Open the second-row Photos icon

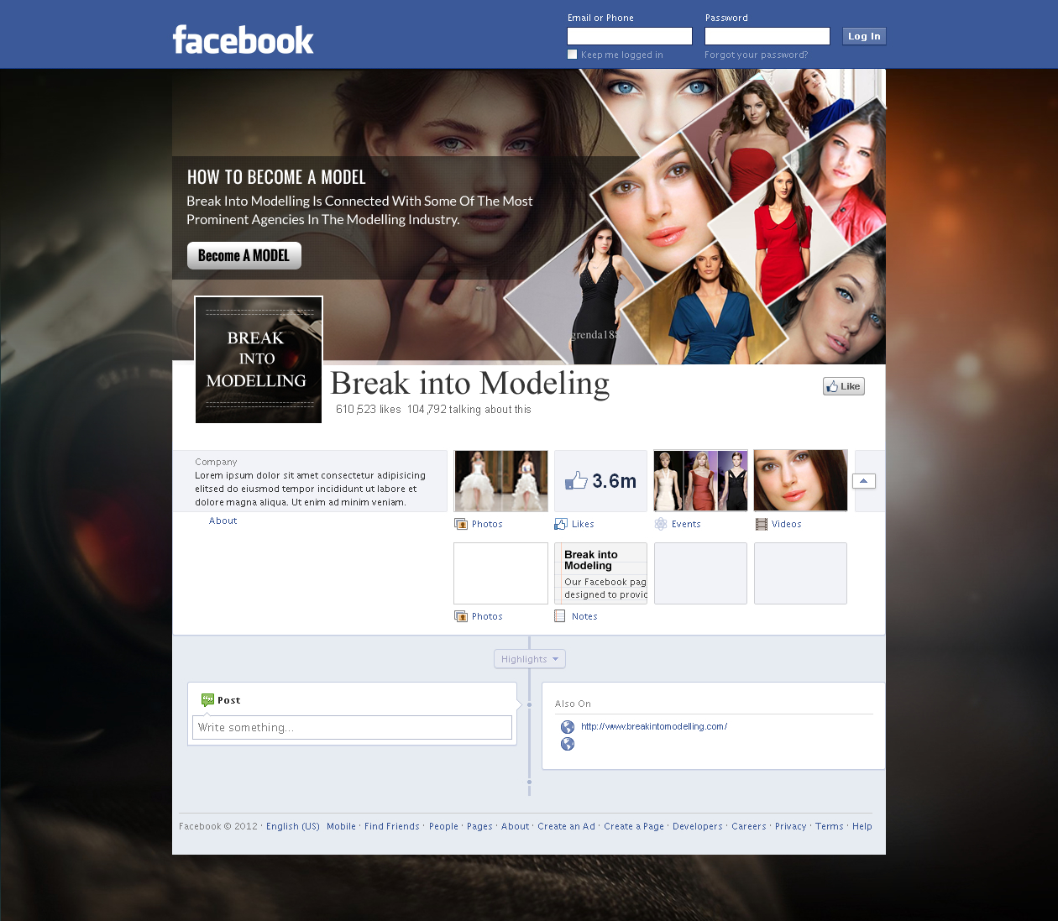[461, 615]
